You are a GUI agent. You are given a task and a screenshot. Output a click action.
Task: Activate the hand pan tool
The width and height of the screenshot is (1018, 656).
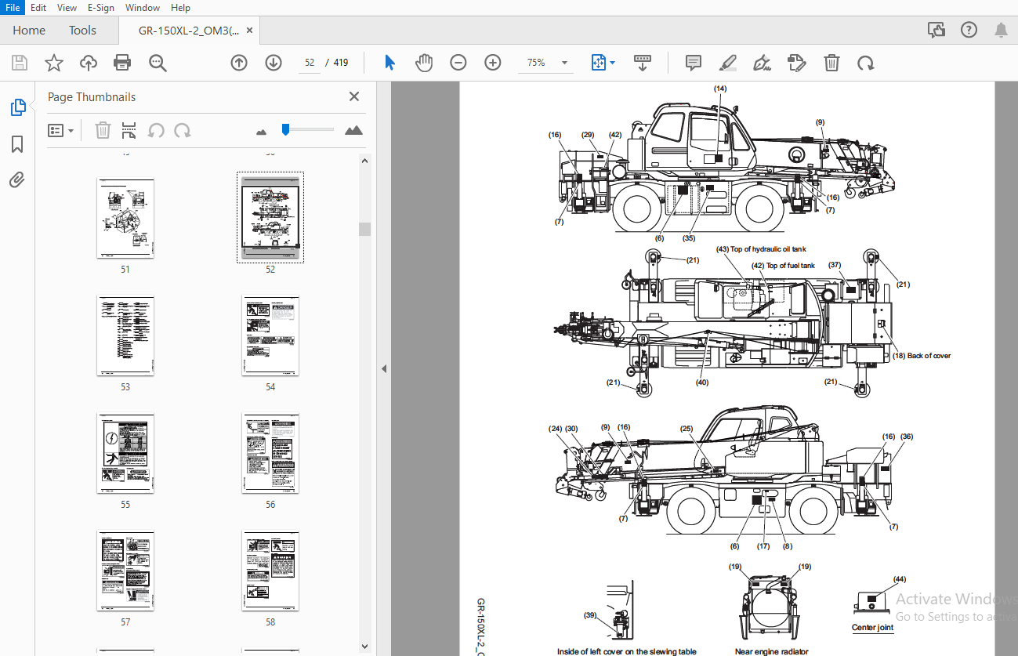point(424,63)
